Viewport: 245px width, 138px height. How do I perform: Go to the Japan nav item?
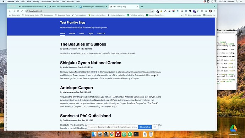click(x=91, y=33)
